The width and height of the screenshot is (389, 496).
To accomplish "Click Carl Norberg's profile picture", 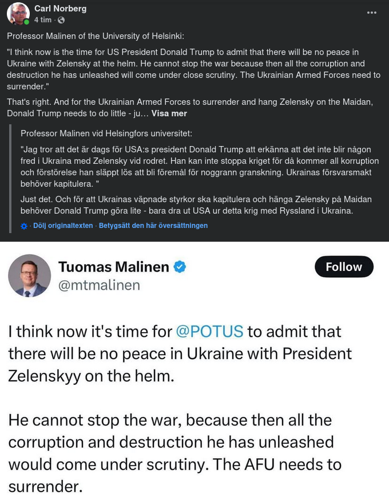I will [x=18, y=14].
